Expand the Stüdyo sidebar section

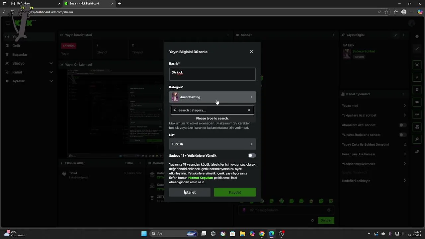(51, 63)
